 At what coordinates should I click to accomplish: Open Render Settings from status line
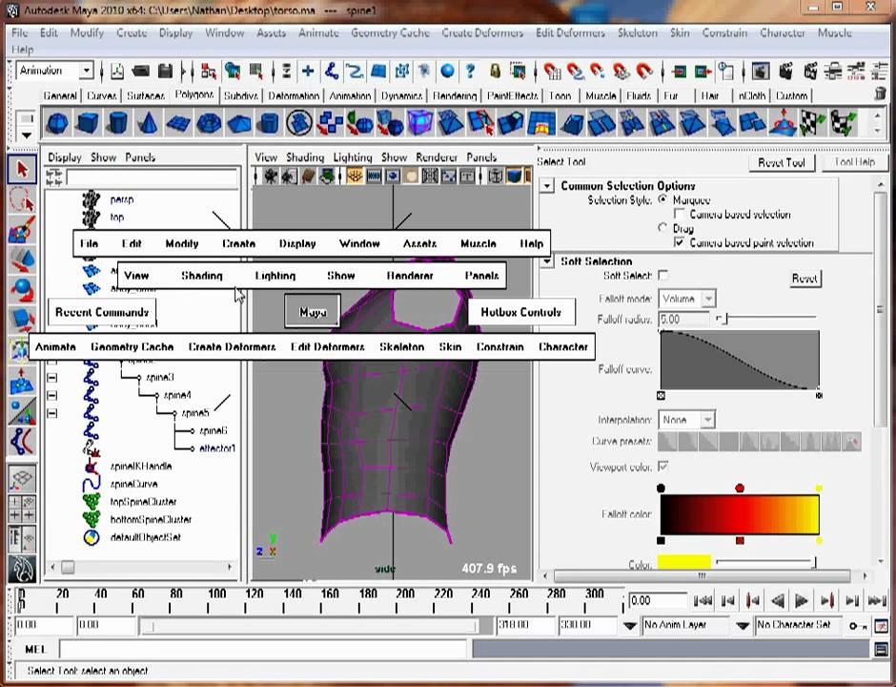point(834,72)
